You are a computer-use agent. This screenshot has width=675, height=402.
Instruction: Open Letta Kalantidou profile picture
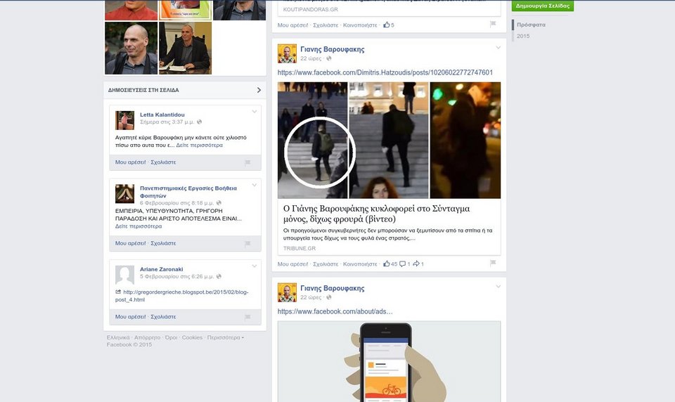[125, 120]
